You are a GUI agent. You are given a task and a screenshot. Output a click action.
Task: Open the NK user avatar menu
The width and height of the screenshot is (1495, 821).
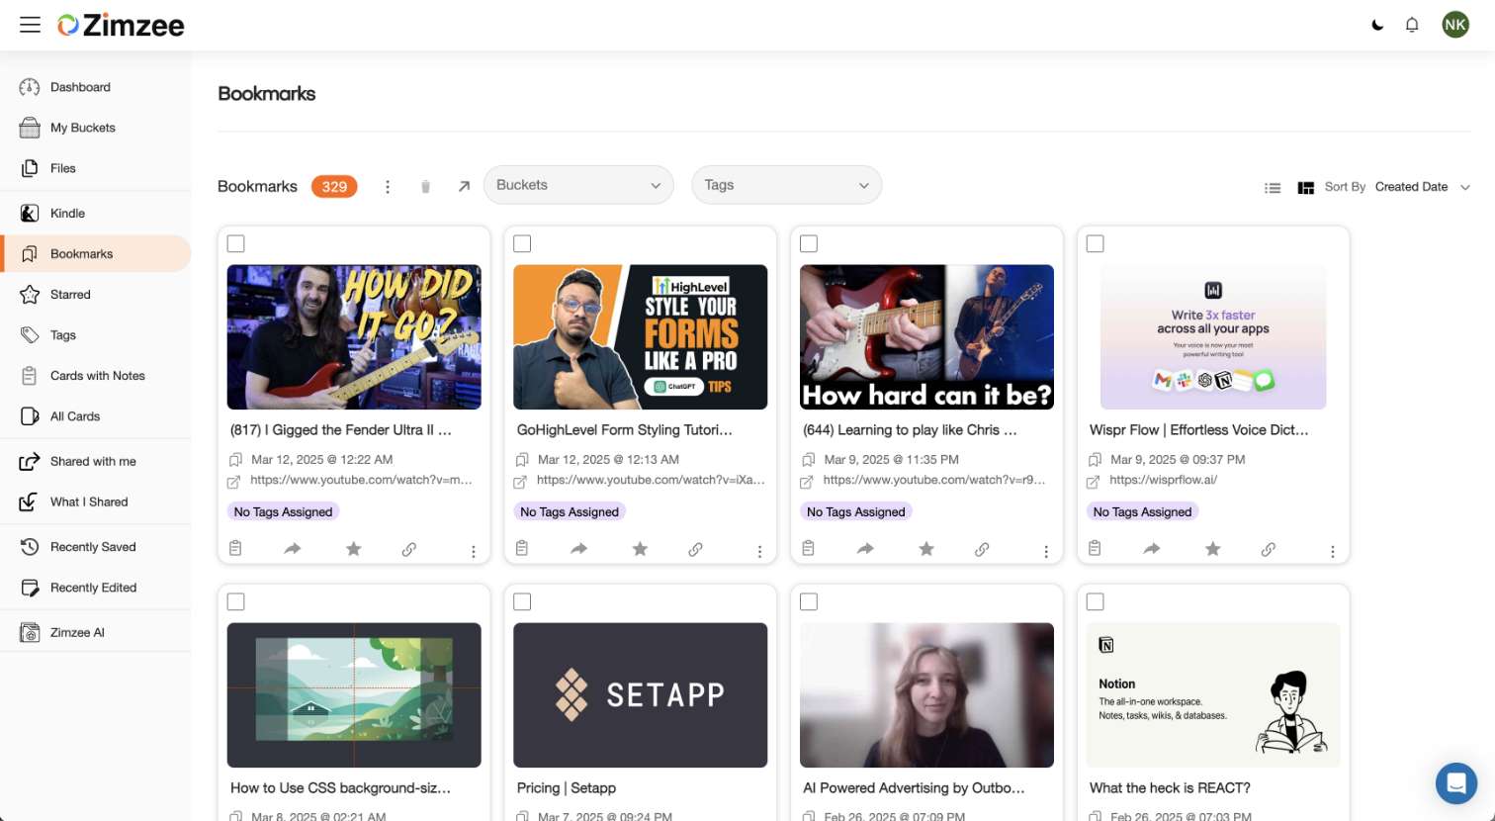(x=1455, y=25)
